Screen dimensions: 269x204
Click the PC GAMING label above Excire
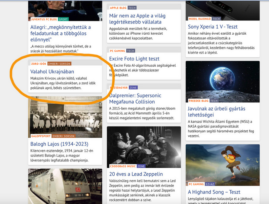(x=117, y=51)
